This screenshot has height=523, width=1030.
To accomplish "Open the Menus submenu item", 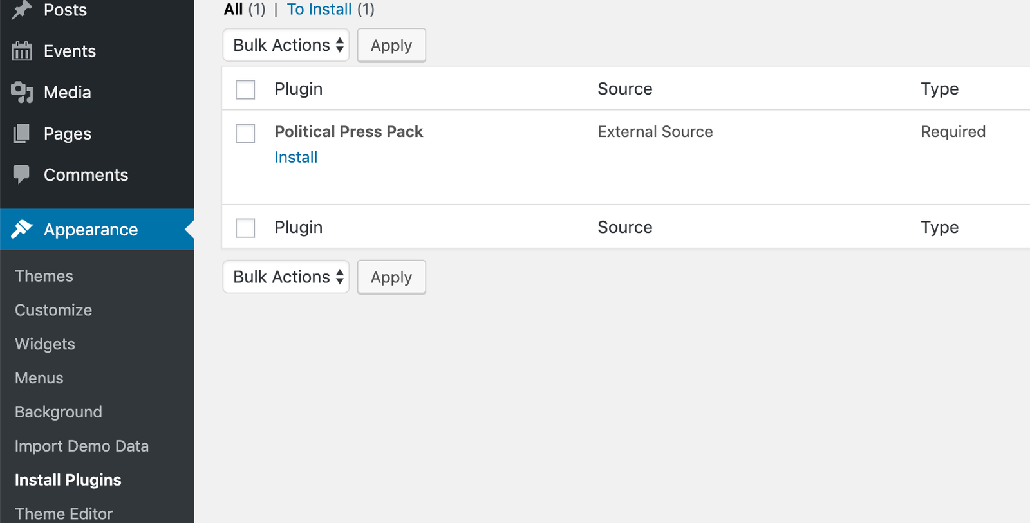I will 39,378.
